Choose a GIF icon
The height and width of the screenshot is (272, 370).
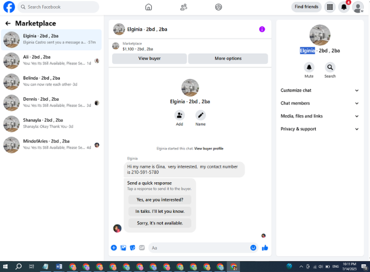pos(142,248)
